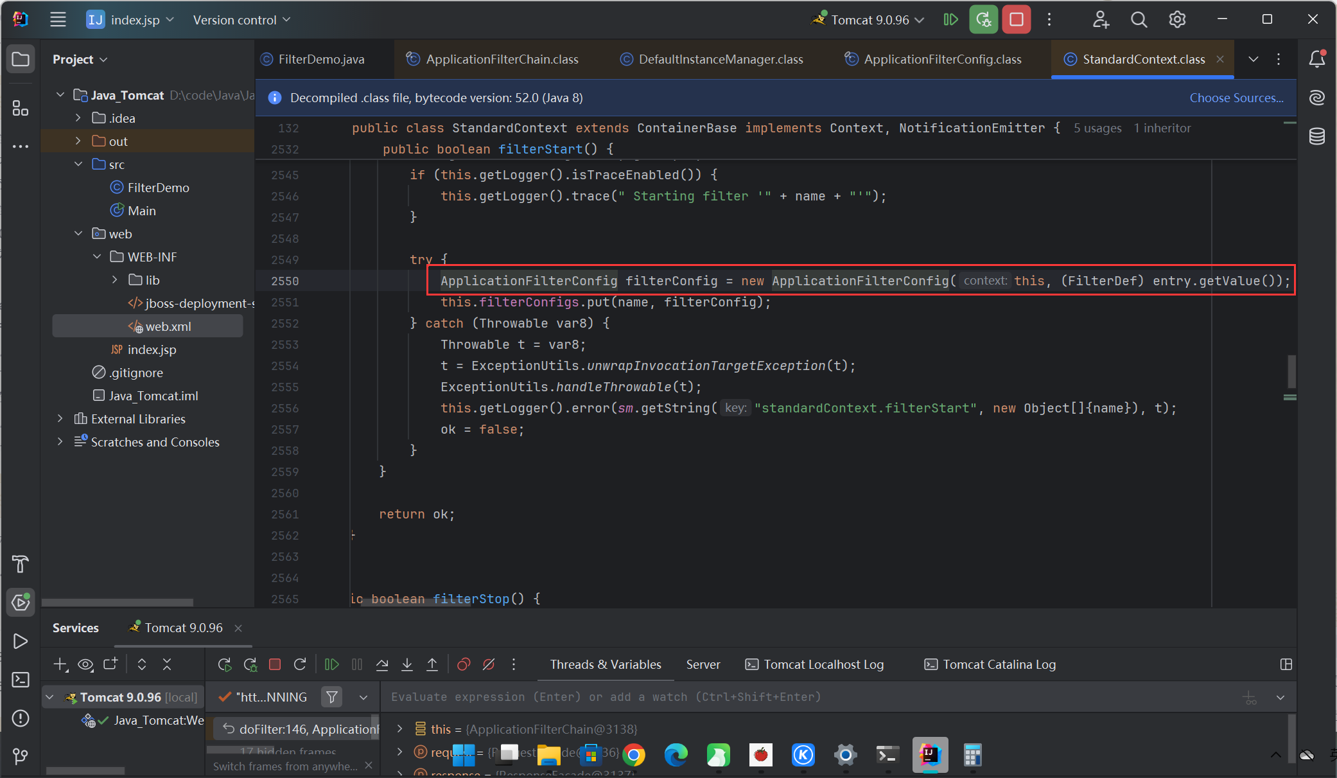
Task: Toggle Mute Breakpoints
Action: point(489,664)
